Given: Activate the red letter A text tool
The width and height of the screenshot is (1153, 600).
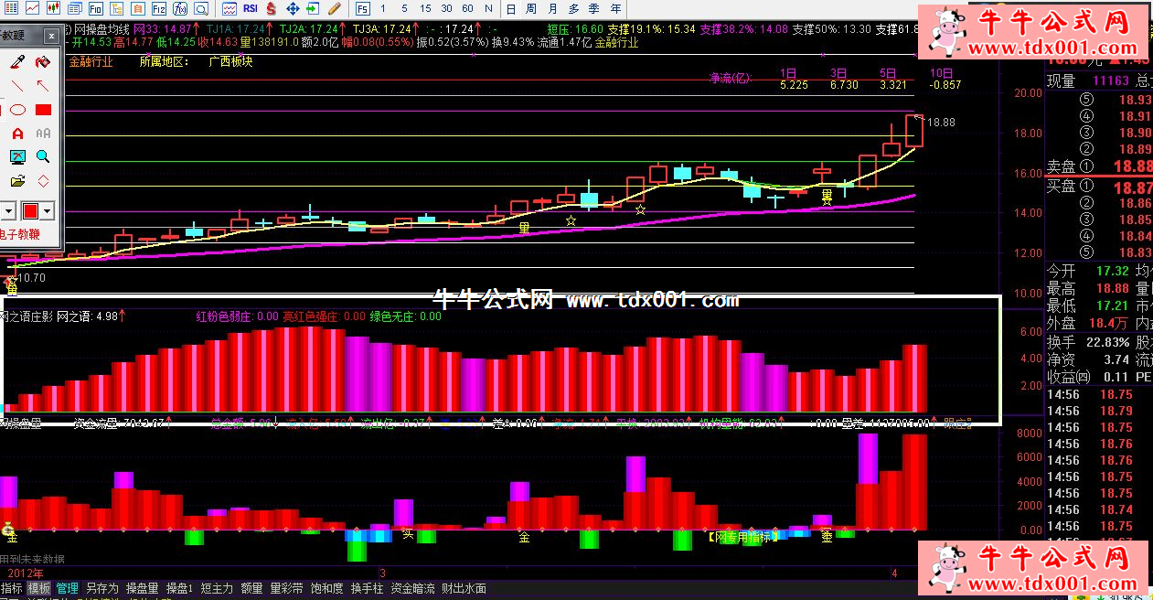Looking at the screenshot, I should [x=17, y=134].
